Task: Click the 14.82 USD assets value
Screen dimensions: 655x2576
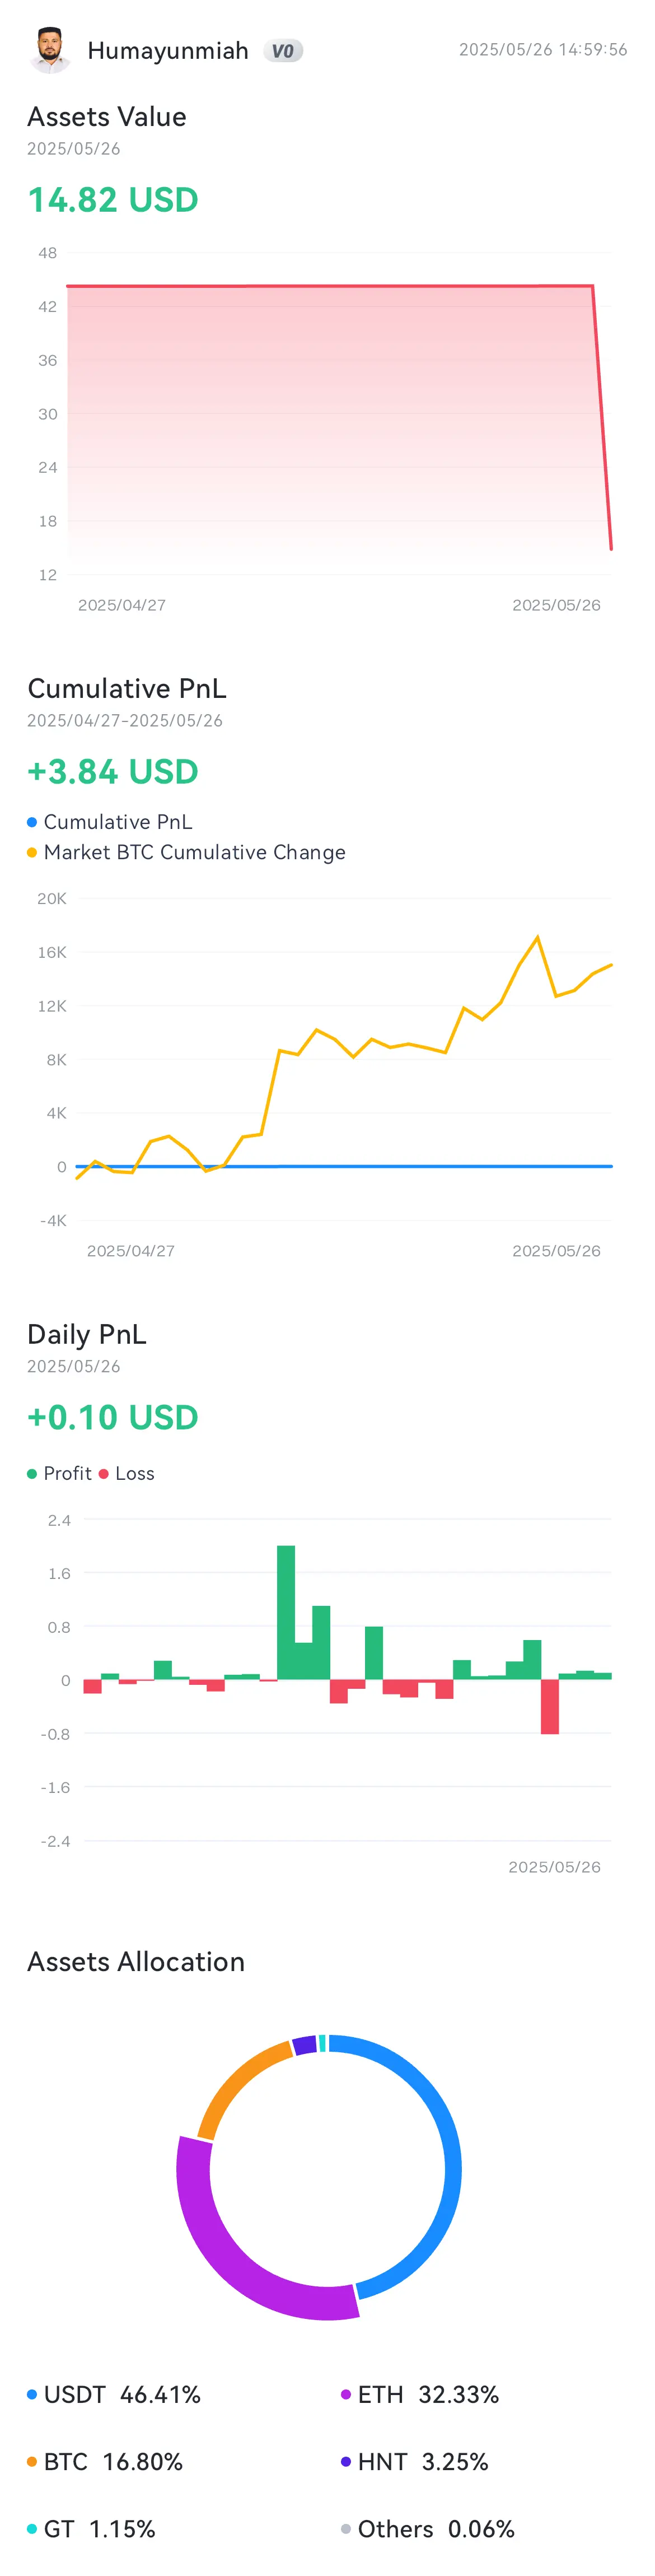Action: (x=113, y=200)
